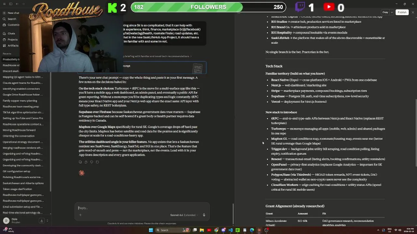Open Setting up YouTube and Canva chat

click(x=23, y=118)
